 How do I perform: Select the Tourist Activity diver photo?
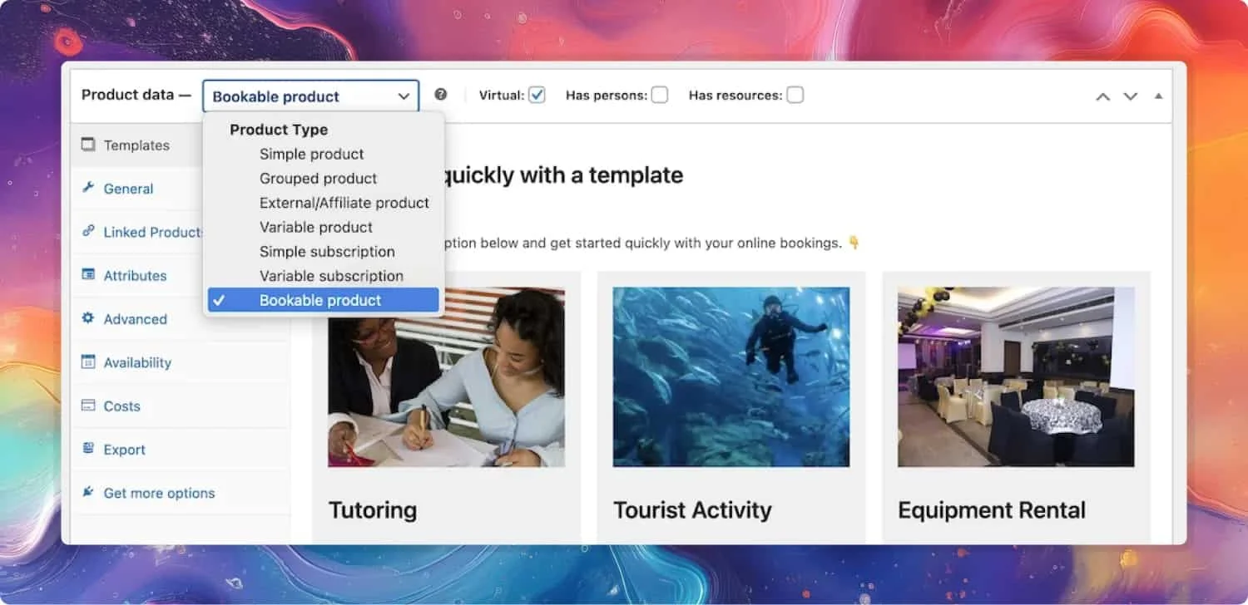click(x=731, y=377)
